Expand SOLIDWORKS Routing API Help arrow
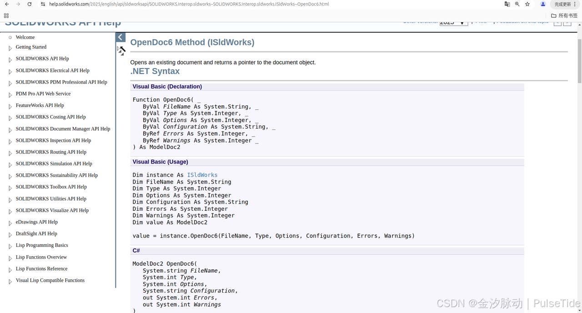The height and width of the screenshot is (313, 582). point(10,153)
